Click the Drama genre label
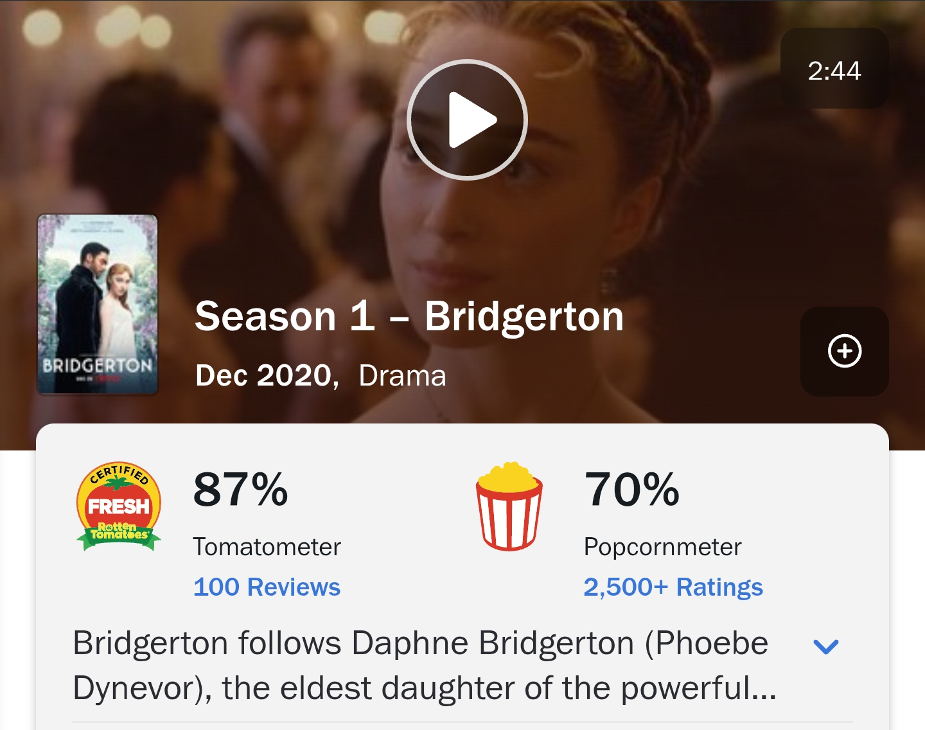925x730 pixels. click(402, 376)
